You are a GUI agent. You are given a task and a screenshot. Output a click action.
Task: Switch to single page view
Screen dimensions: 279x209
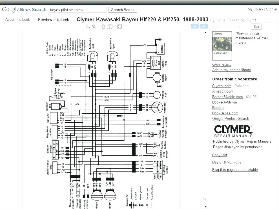[103, 26]
